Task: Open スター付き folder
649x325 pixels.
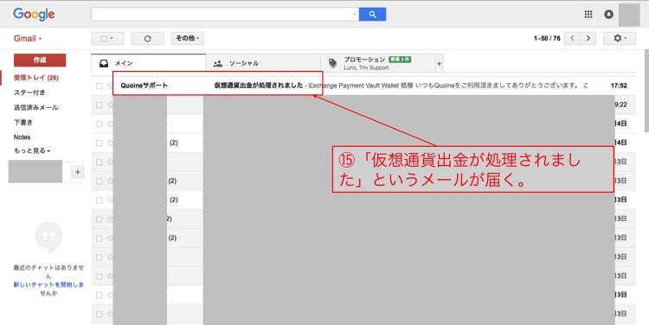Action: [29, 92]
